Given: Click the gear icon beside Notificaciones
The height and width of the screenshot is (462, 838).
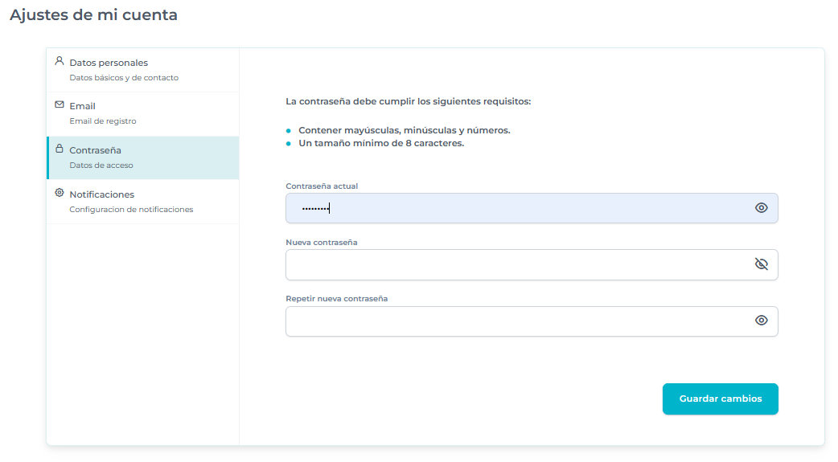Looking at the screenshot, I should tap(59, 193).
